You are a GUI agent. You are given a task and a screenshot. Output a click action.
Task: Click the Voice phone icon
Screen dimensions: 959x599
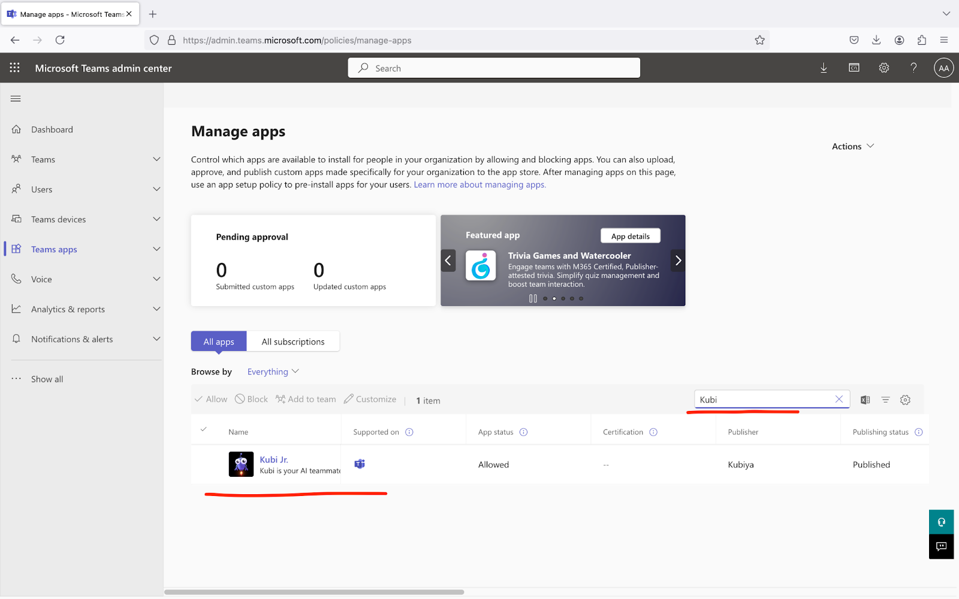click(x=16, y=279)
